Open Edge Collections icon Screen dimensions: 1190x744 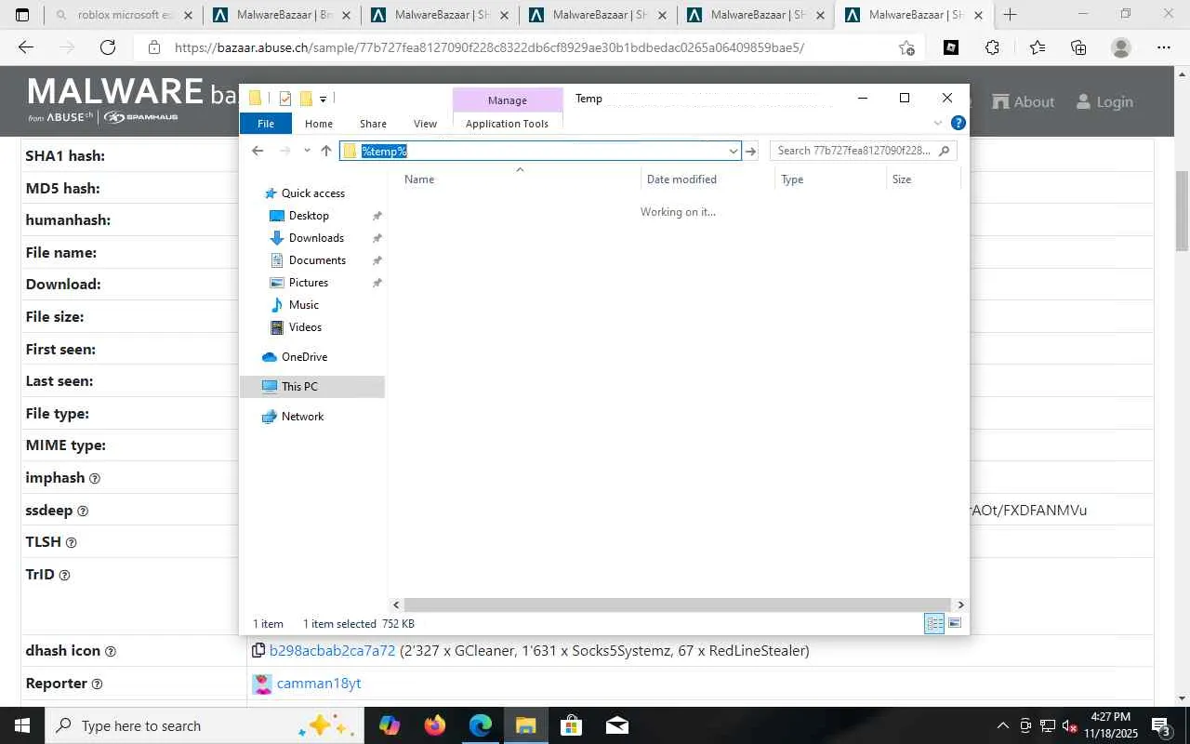tap(1078, 47)
